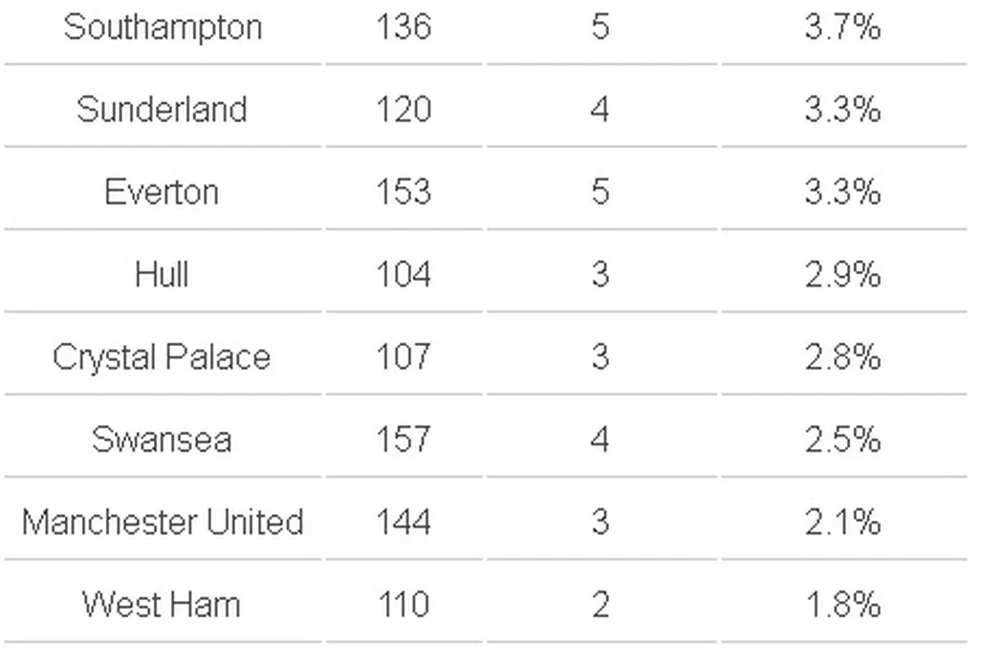Select the 2.9% percentage in Hull's row
This screenshot has height=669, width=1004.
pyautogui.click(x=842, y=275)
